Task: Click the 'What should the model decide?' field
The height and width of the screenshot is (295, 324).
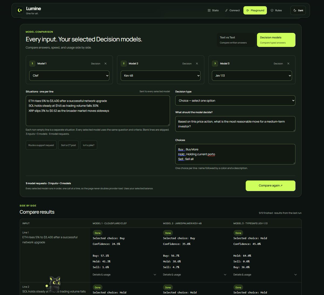Action: [235, 124]
